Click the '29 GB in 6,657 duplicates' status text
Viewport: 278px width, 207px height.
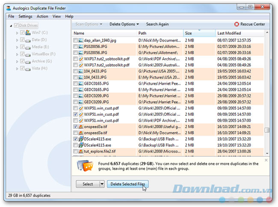(29, 195)
